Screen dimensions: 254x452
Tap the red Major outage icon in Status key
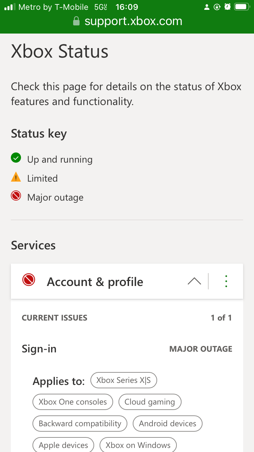[16, 196]
